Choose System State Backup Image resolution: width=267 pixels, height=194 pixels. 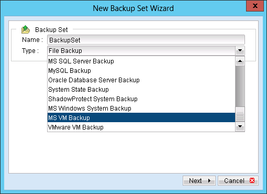click(141, 90)
